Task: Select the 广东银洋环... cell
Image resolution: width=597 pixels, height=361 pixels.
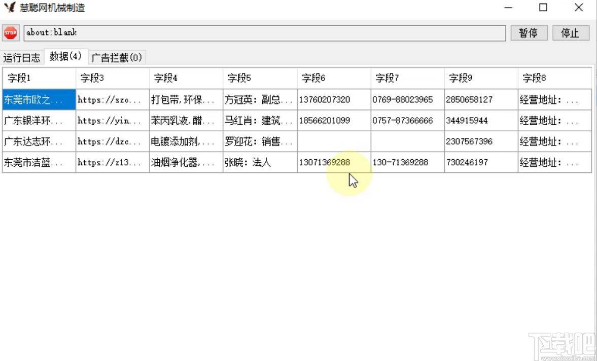Action: [39, 121]
